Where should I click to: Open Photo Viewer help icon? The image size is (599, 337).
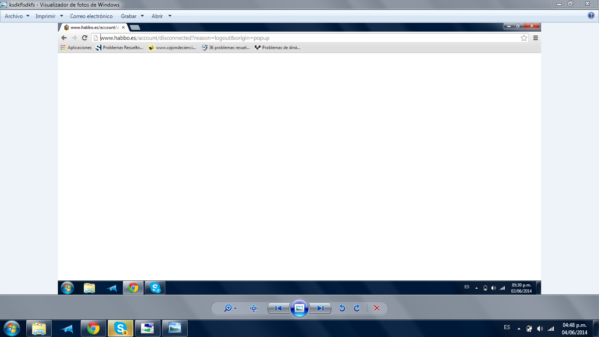591,16
